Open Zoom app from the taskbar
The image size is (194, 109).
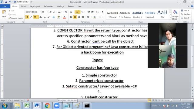57,106
